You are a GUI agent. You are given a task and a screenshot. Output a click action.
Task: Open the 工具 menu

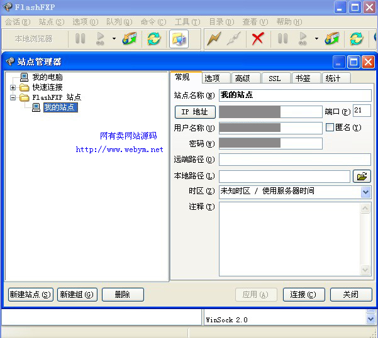tap(187, 22)
